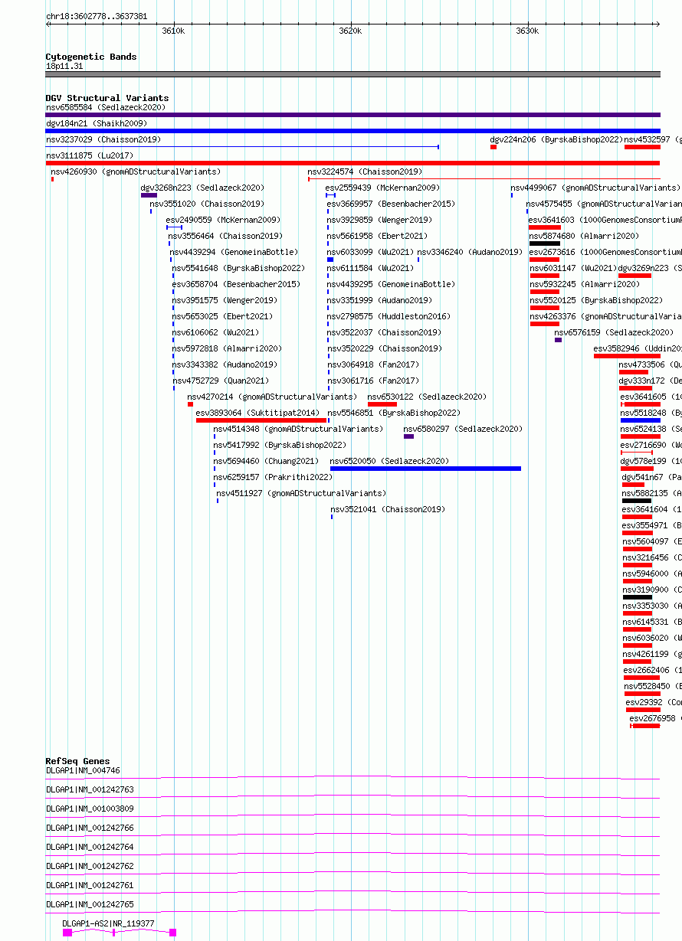Click the DLGAP1|NM_001242765 transcript label
Viewport: 682px width, 941px height.
pos(90,904)
